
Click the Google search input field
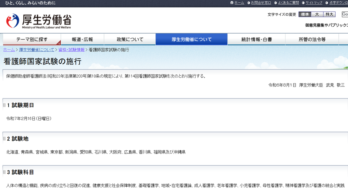point(345,14)
